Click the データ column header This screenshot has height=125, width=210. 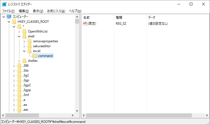[x=178, y=17]
